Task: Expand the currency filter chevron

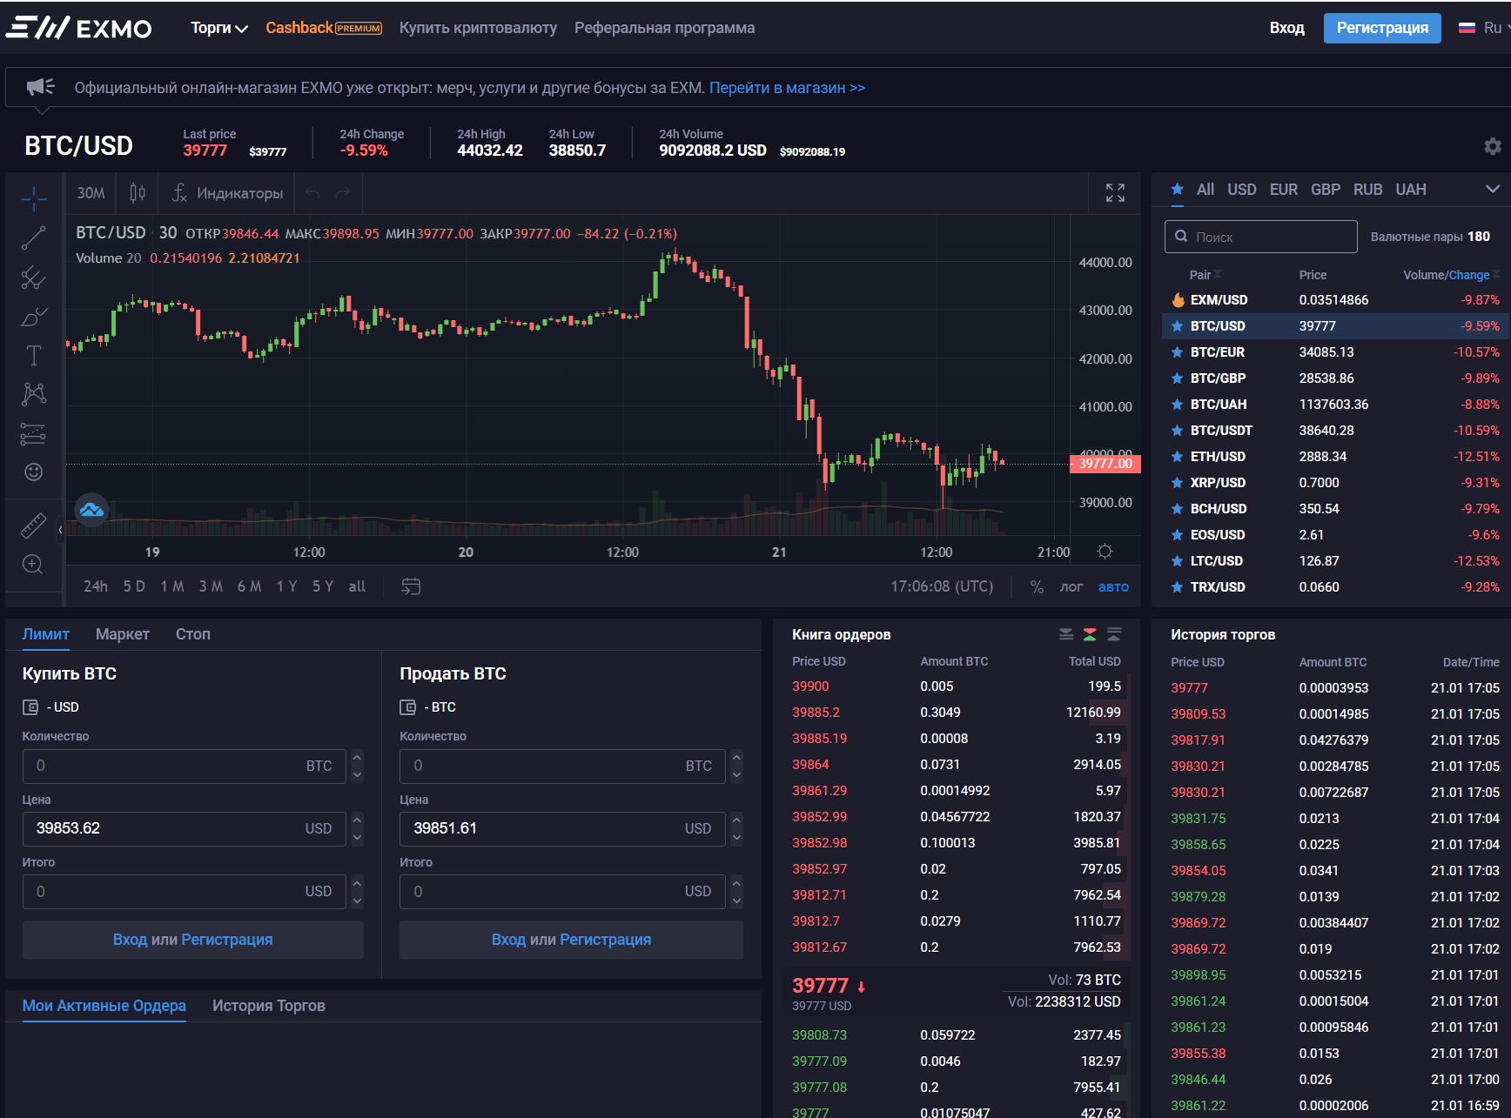Action: tap(1492, 190)
